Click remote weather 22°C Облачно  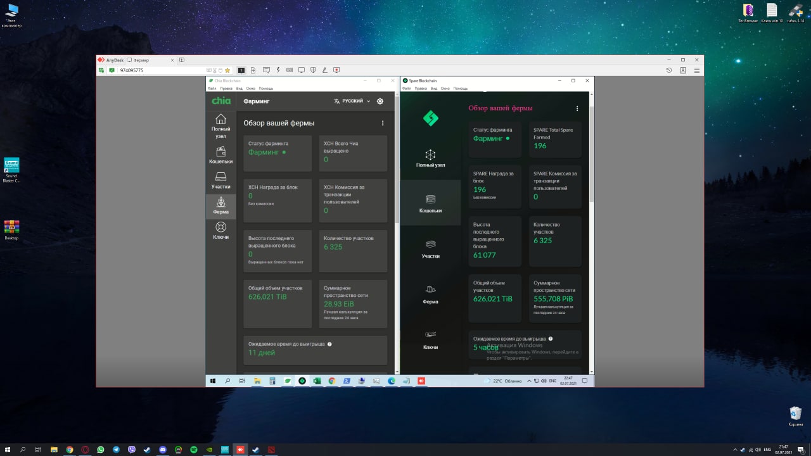click(x=502, y=381)
